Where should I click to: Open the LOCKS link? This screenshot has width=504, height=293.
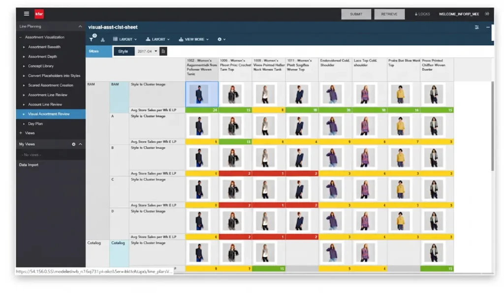pyautogui.click(x=422, y=14)
